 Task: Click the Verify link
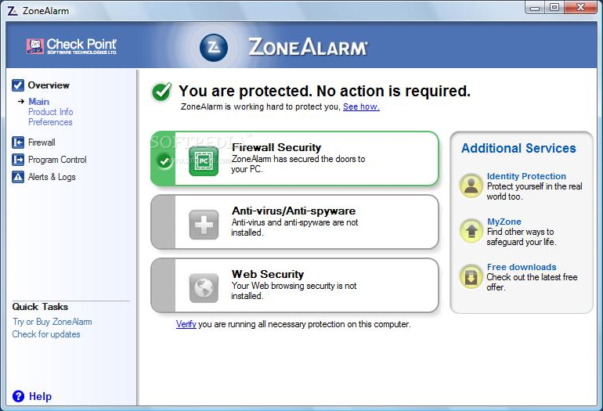click(x=186, y=324)
